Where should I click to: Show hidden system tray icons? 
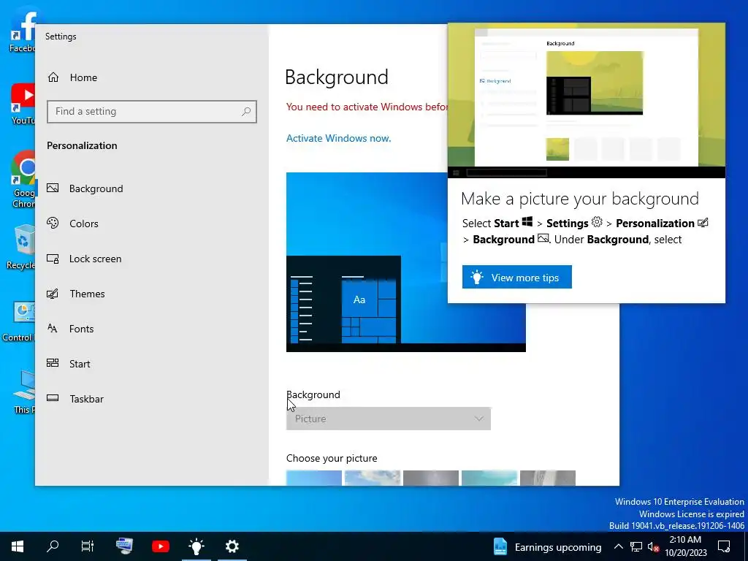pyautogui.click(x=618, y=546)
